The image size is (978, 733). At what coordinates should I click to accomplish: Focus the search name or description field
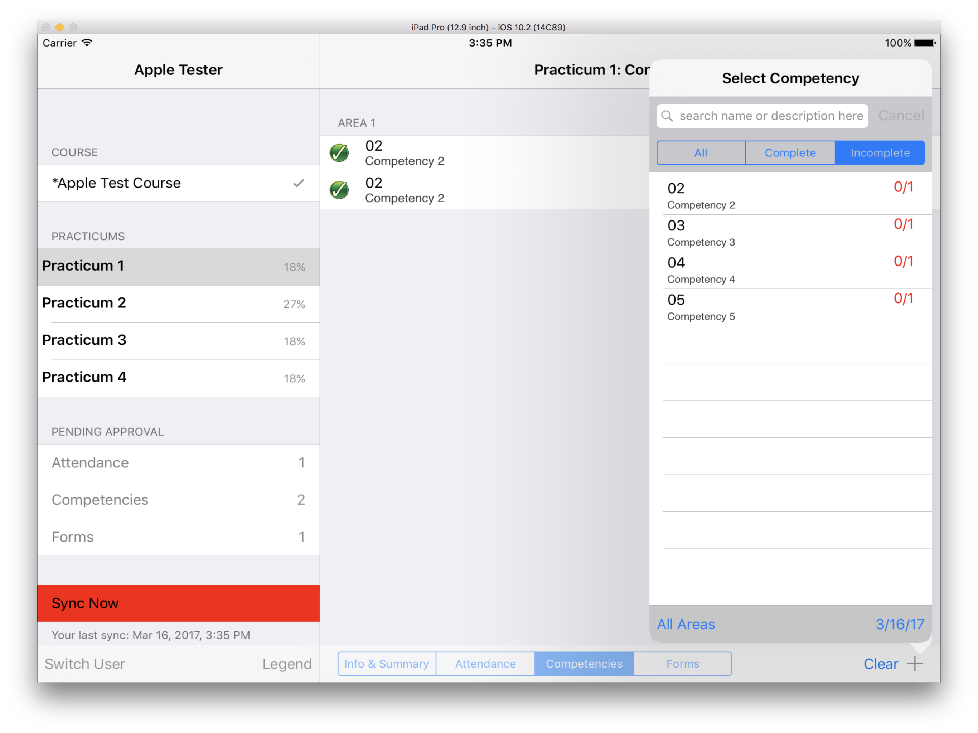[762, 116]
